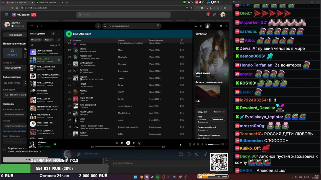This screenshot has width=321, height=180.
Task: Open a new browser tab with plus button
Action: (67, 2)
